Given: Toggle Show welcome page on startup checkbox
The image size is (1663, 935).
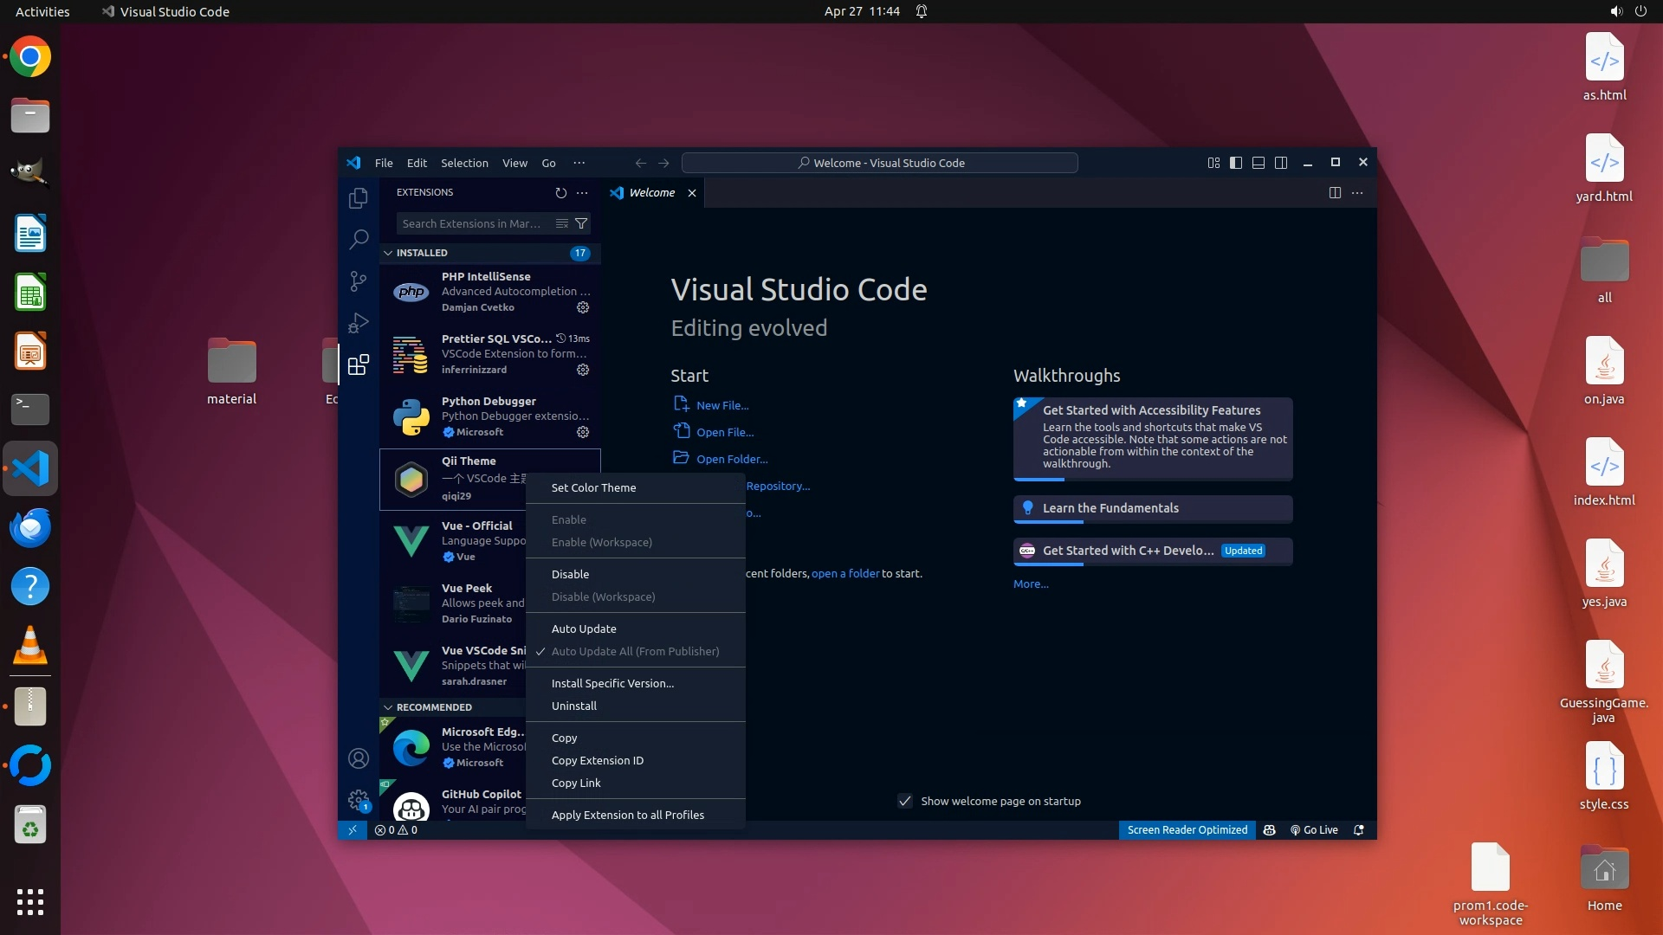Looking at the screenshot, I should click(905, 801).
